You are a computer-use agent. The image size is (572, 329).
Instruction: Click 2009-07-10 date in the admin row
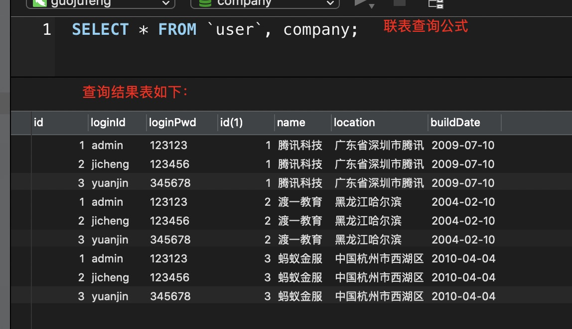[463, 145]
